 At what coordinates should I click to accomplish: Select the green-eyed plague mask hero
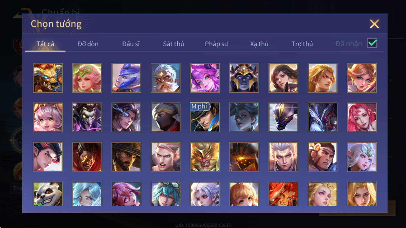(87, 117)
